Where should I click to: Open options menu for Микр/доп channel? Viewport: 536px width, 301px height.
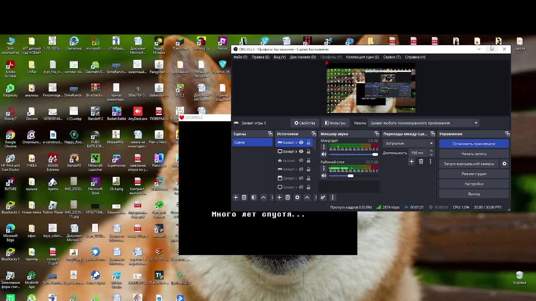click(x=324, y=147)
